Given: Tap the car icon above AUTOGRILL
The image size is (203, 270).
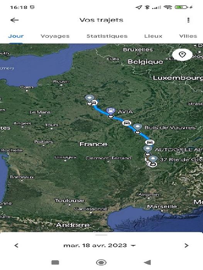Looking at the screenshot, I should [150, 142].
